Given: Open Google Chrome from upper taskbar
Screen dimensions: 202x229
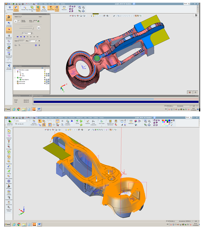Looking at the screenshot, I should 19,109.
